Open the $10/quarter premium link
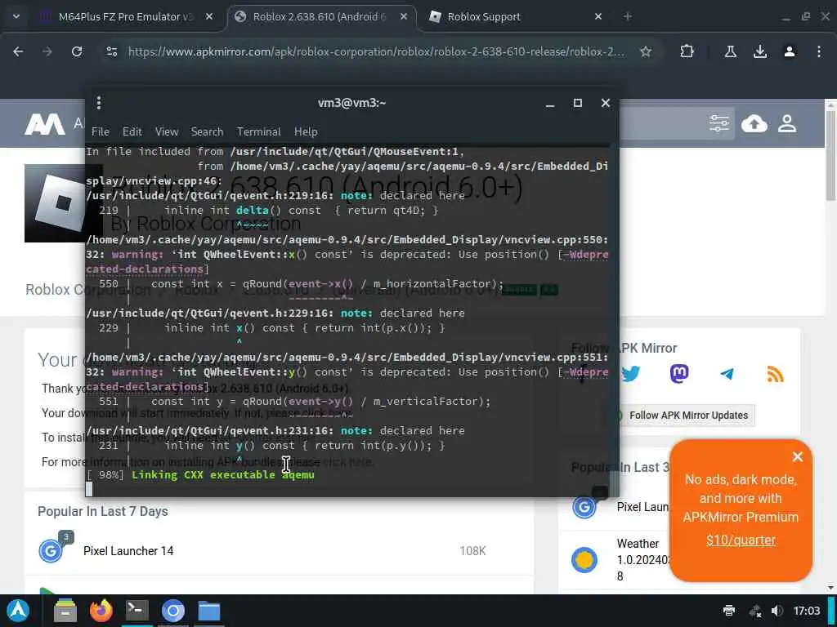Viewport: 837px width, 627px height. 741,540
